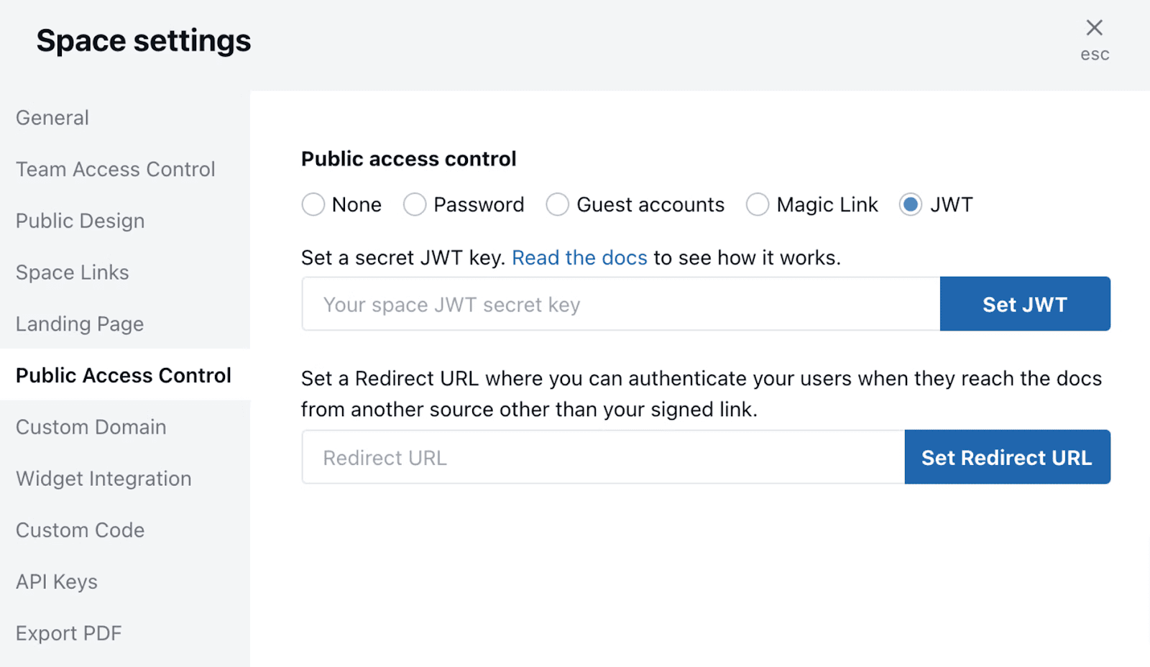
Task: Close the Space settings dialog
Action: click(1094, 27)
